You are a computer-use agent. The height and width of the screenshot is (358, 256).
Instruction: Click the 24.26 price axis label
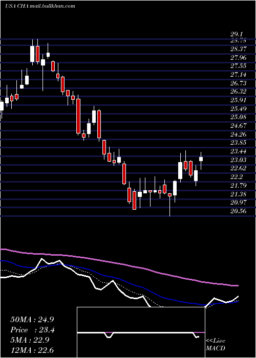tap(239, 134)
